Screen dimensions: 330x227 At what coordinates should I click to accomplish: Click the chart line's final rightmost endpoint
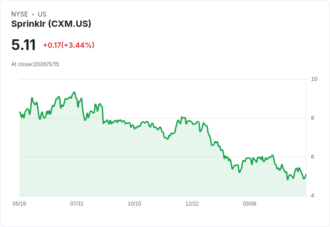click(x=306, y=175)
